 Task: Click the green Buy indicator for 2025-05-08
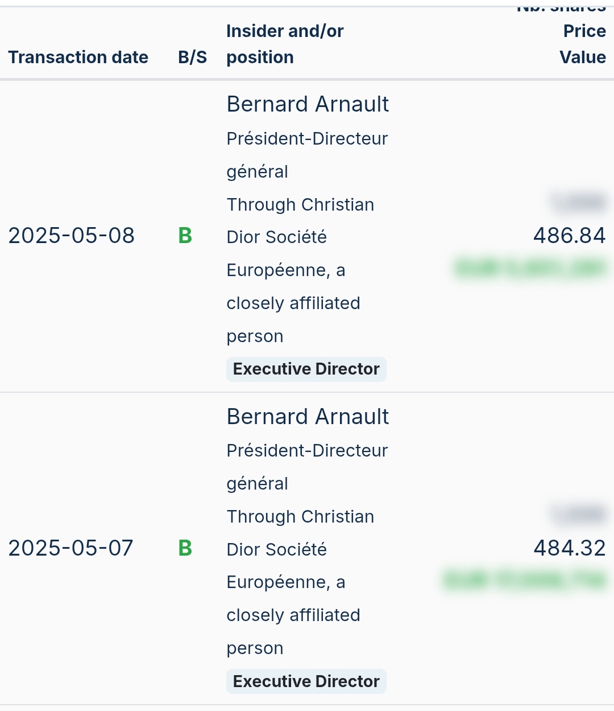pyautogui.click(x=185, y=236)
